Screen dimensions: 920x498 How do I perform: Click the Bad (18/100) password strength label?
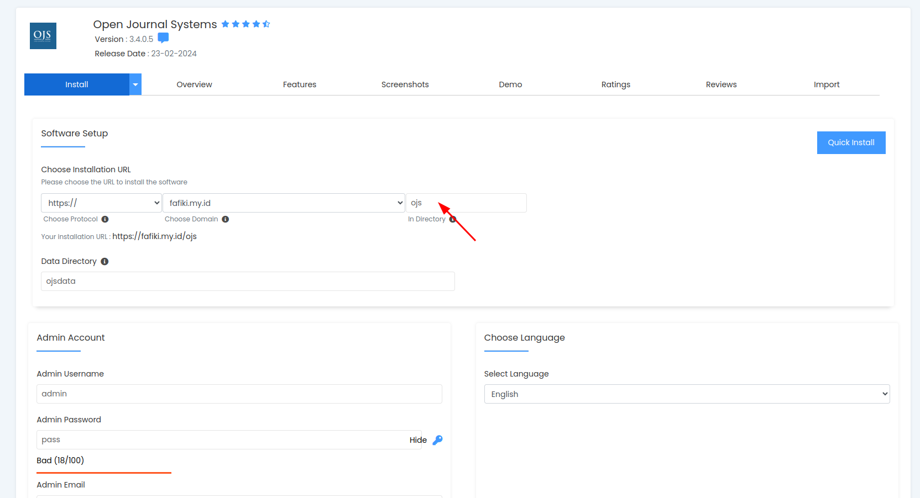[x=60, y=460]
